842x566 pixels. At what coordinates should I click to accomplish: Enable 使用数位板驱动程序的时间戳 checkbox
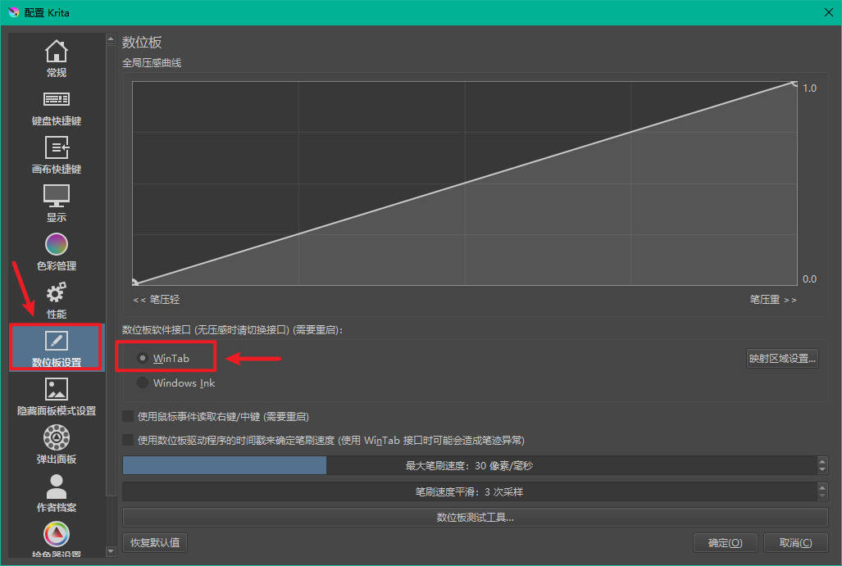point(128,440)
